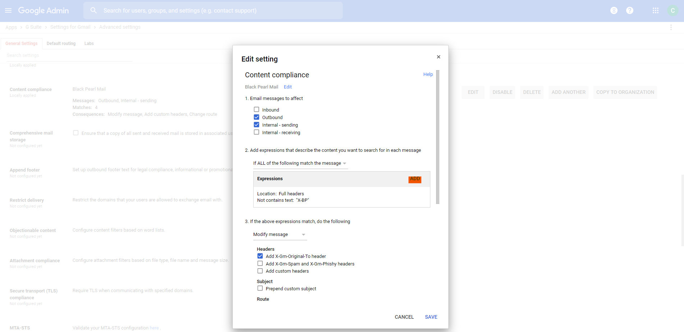Screen dimensions: 684x332
Task: Click the Help link in dialog
Action: tap(428, 74)
